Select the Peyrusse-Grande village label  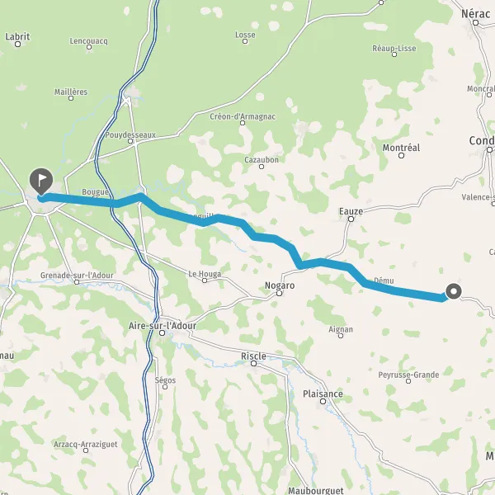pyautogui.click(x=408, y=375)
